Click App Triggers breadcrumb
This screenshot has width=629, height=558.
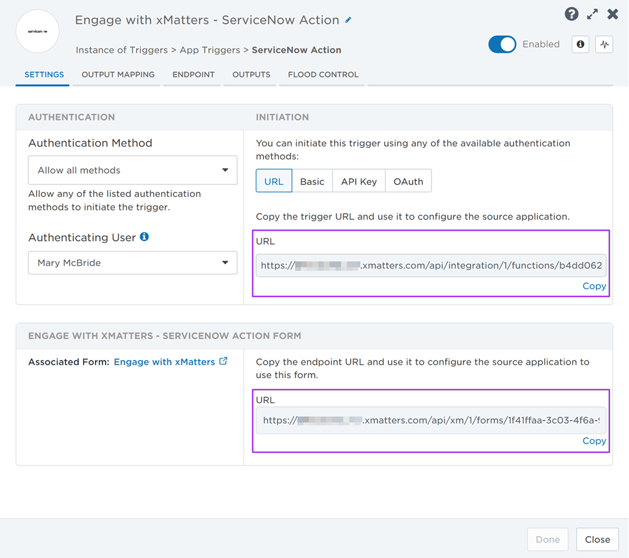pyautogui.click(x=210, y=50)
